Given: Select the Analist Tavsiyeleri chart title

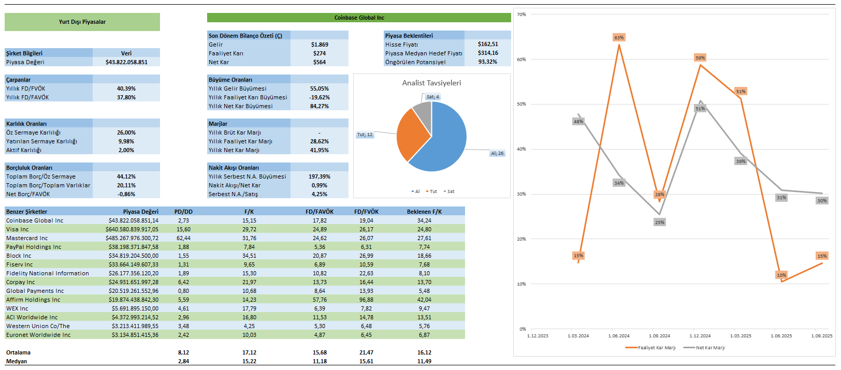Looking at the screenshot, I should click(x=431, y=83).
